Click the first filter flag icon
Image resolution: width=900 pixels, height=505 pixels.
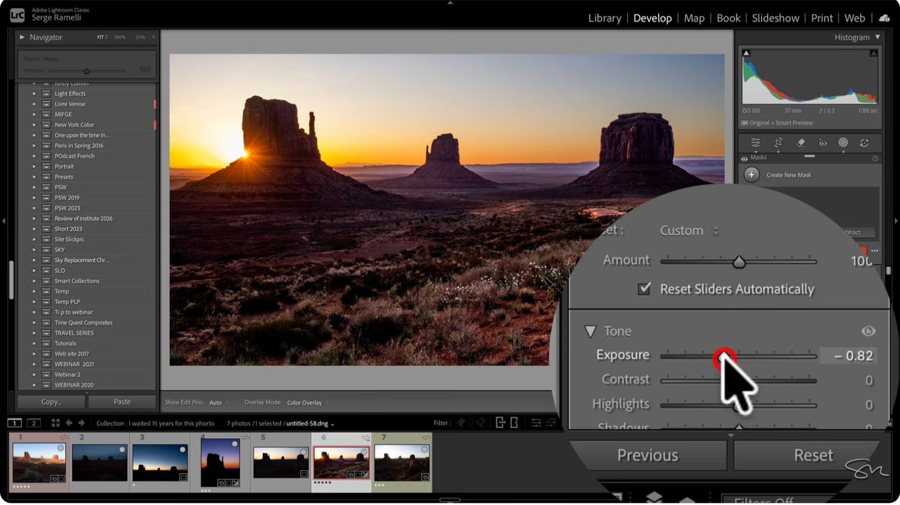coord(461,423)
